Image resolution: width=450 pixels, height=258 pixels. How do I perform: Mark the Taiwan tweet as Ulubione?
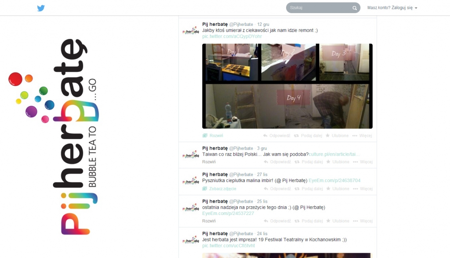337,162
